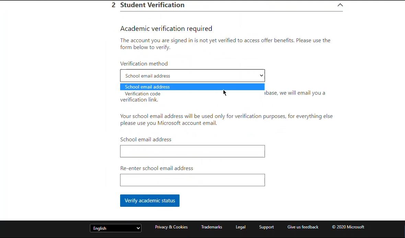Screen dimensions: 405x238
Task: Click the Student Verification heading
Action: [x=152, y=5]
